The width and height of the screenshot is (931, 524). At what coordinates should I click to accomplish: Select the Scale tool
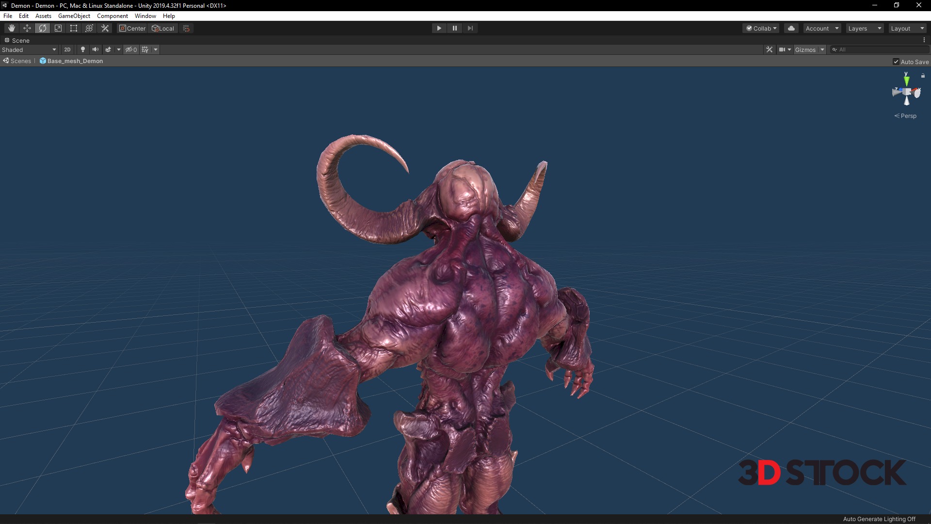click(x=58, y=28)
